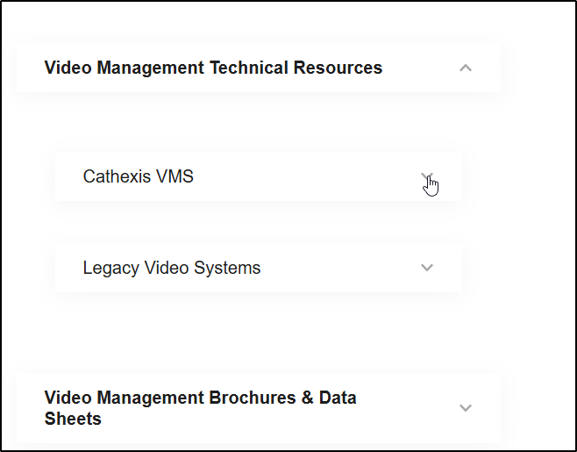
Task: Click the word Legacy in the second sub-item
Action: (x=111, y=269)
